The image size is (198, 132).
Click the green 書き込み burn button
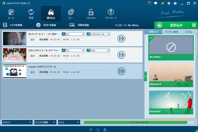coord(172,25)
